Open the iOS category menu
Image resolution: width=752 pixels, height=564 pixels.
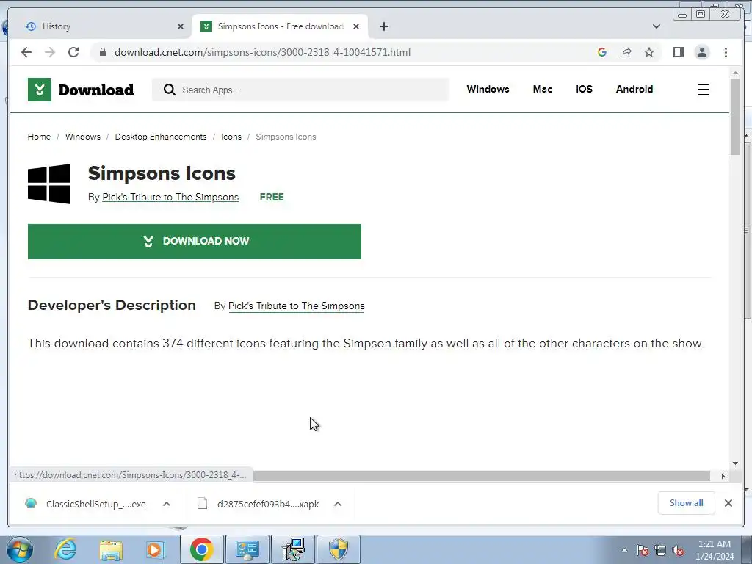coord(584,89)
